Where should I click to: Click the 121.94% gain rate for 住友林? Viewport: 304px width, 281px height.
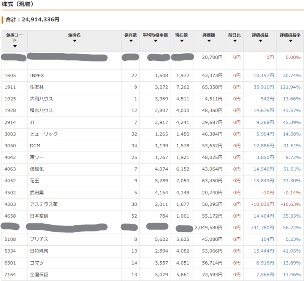[290, 87]
